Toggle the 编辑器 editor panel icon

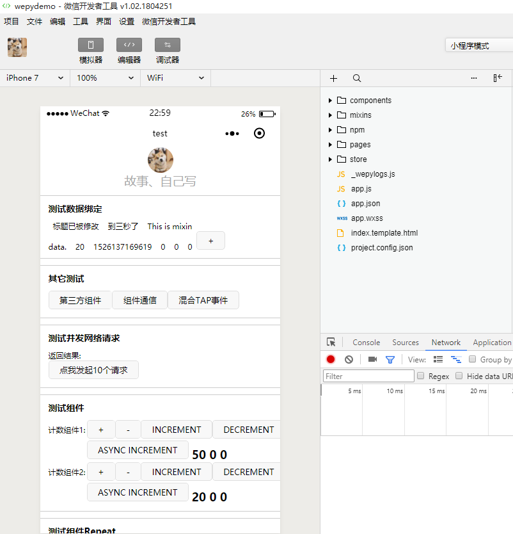point(129,45)
